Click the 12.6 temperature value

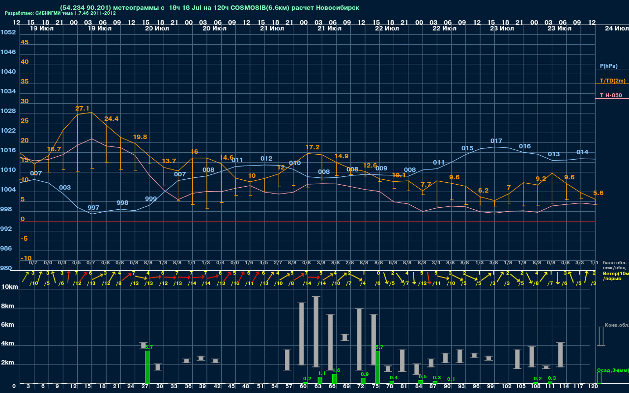click(x=370, y=166)
